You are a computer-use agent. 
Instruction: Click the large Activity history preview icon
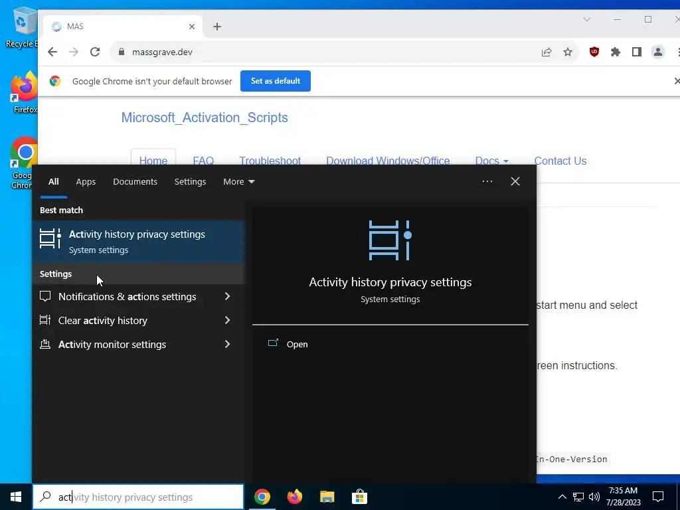click(x=390, y=240)
